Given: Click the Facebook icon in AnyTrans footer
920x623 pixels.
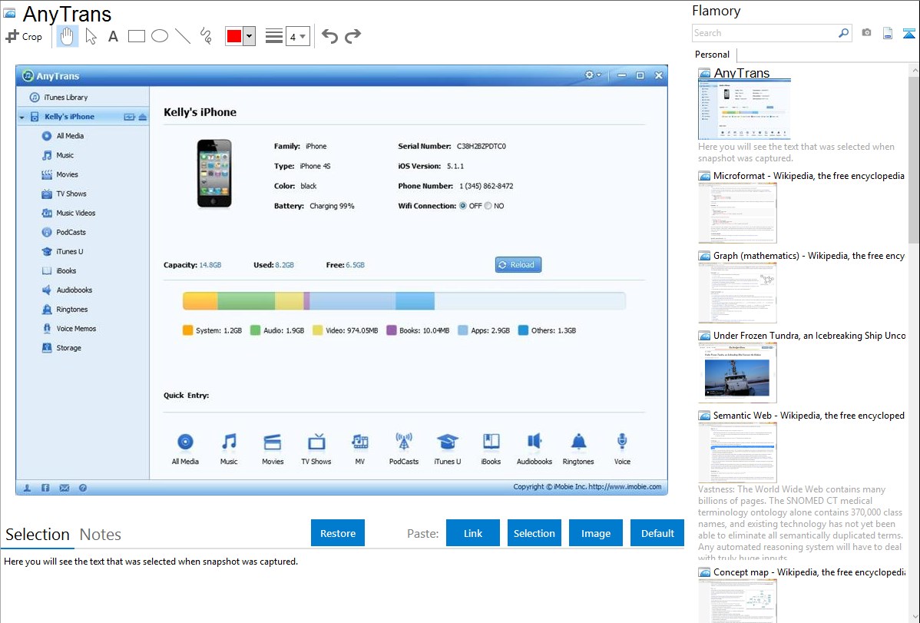Looking at the screenshot, I should tap(45, 488).
